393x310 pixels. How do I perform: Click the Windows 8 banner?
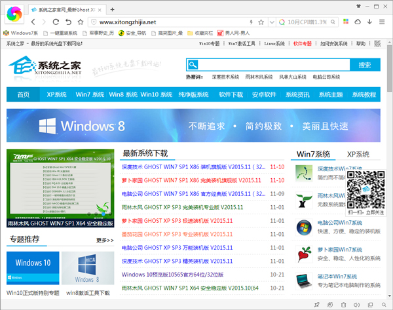point(193,125)
